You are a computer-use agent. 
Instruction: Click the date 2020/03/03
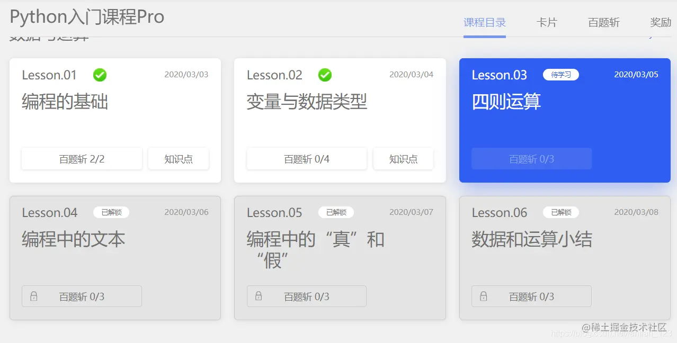click(186, 75)
